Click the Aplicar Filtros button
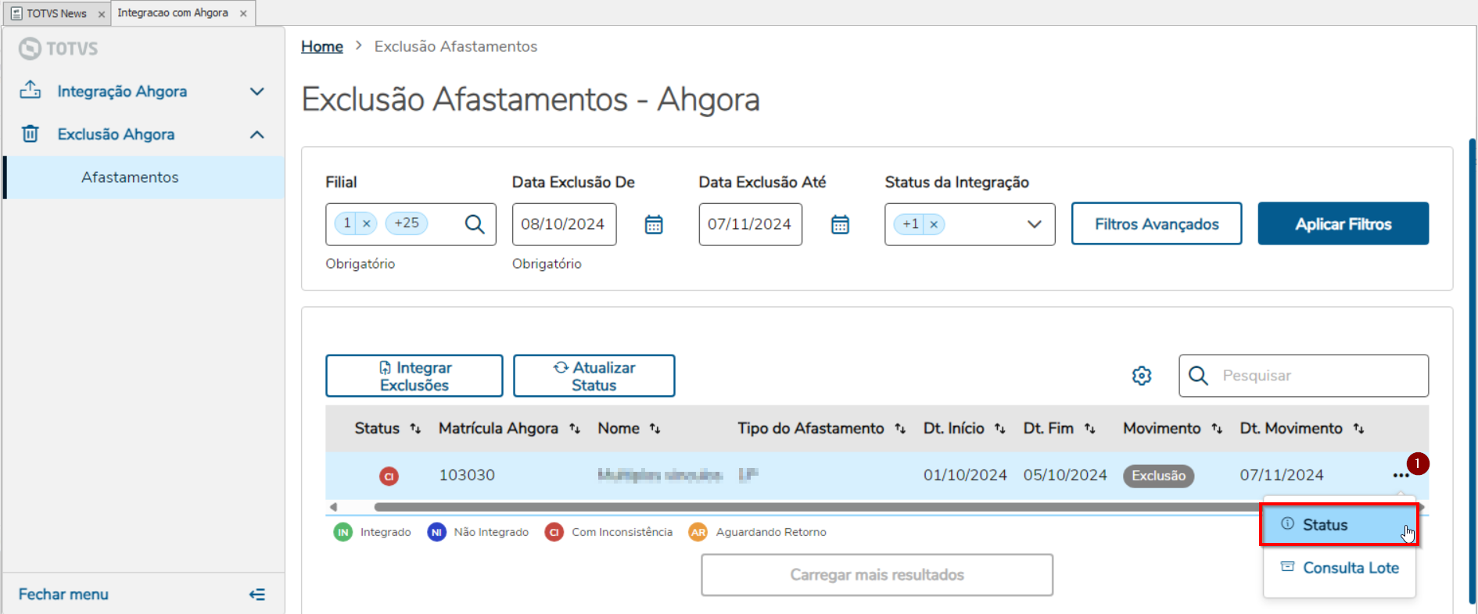Viewport: 1478px width, 614px height. click(x=1343, y=224)
